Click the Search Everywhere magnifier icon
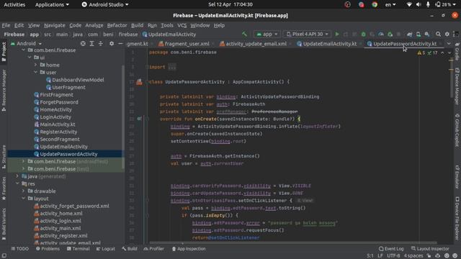 coord(438,35)
